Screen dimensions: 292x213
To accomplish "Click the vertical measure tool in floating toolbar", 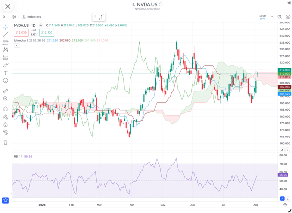I will click(101, 17).
